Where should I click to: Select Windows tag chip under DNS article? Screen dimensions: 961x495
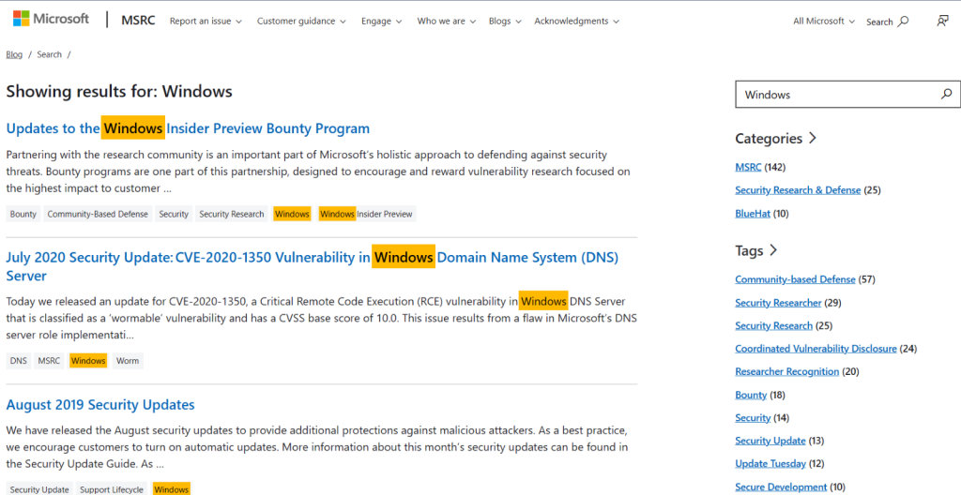88,361
